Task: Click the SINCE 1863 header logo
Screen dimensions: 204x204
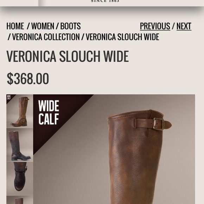Action: [105, 1]
